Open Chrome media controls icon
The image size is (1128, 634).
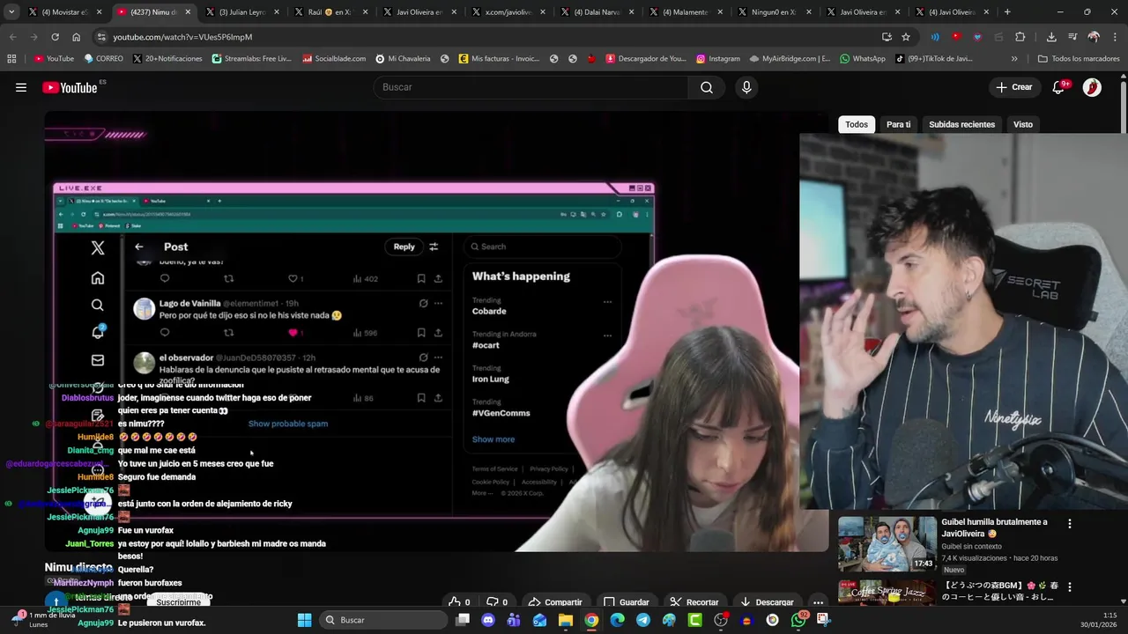[x=1072, y=37]
